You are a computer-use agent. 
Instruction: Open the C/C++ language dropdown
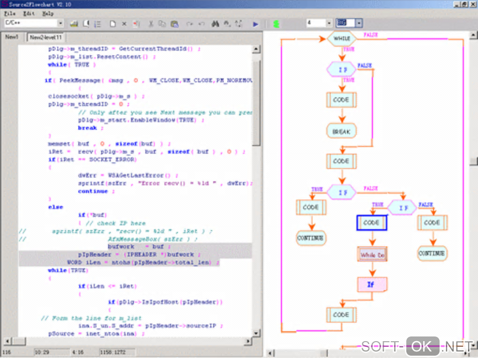pos(60,23)
